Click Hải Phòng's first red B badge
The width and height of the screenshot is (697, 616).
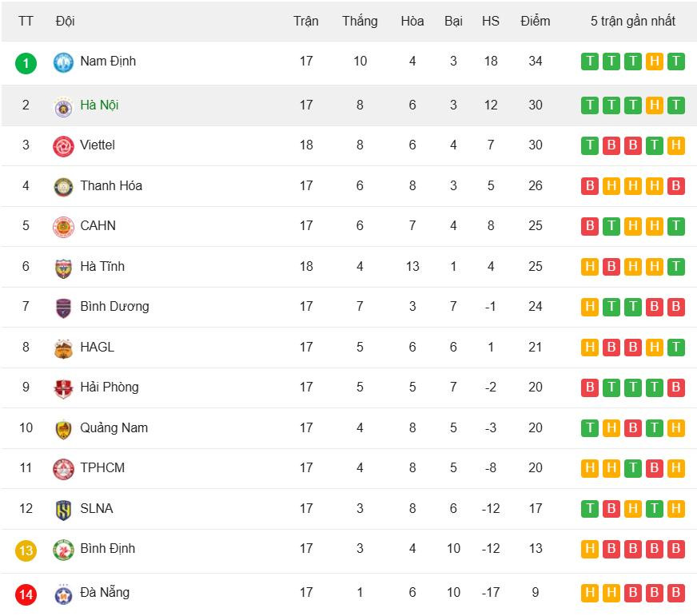(590, 387)
